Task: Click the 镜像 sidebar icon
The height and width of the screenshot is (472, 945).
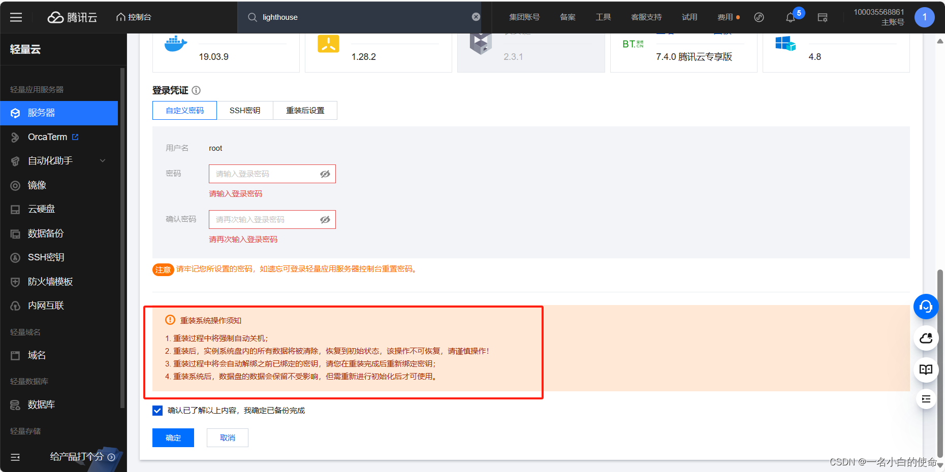Action: pyautogui.click(x=15, y=186)
